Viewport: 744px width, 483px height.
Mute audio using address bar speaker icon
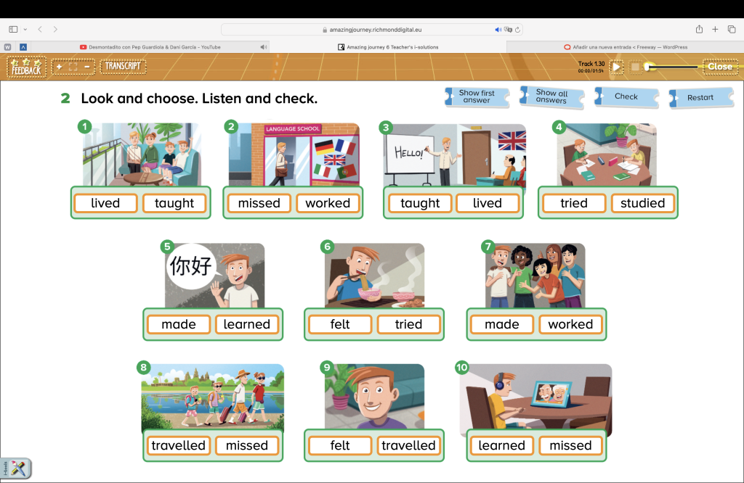498,30
